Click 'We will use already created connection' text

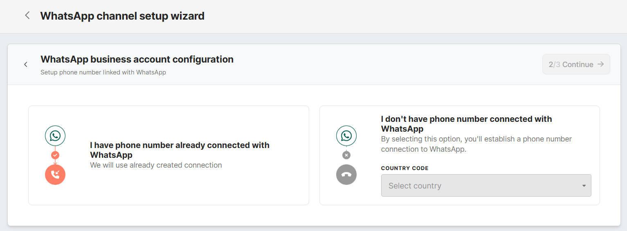(156, 165)
